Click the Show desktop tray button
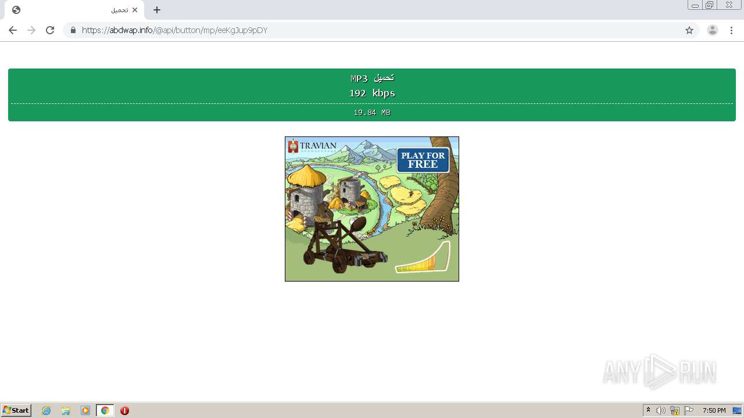The height and width of the screenshot is (418, 744). [737, 410]
